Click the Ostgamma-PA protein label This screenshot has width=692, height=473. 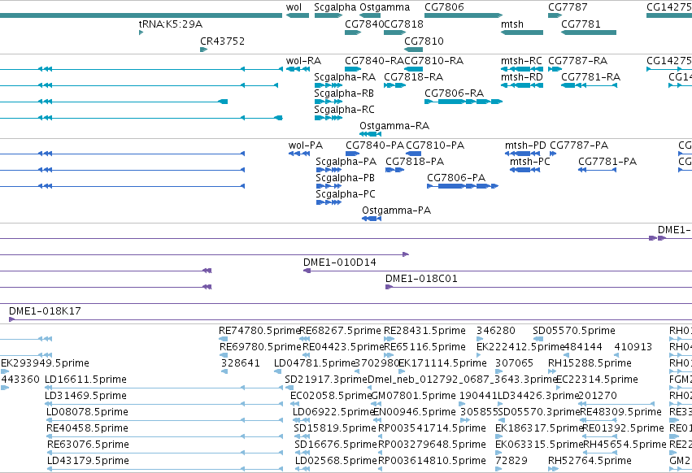pos(396,210)
